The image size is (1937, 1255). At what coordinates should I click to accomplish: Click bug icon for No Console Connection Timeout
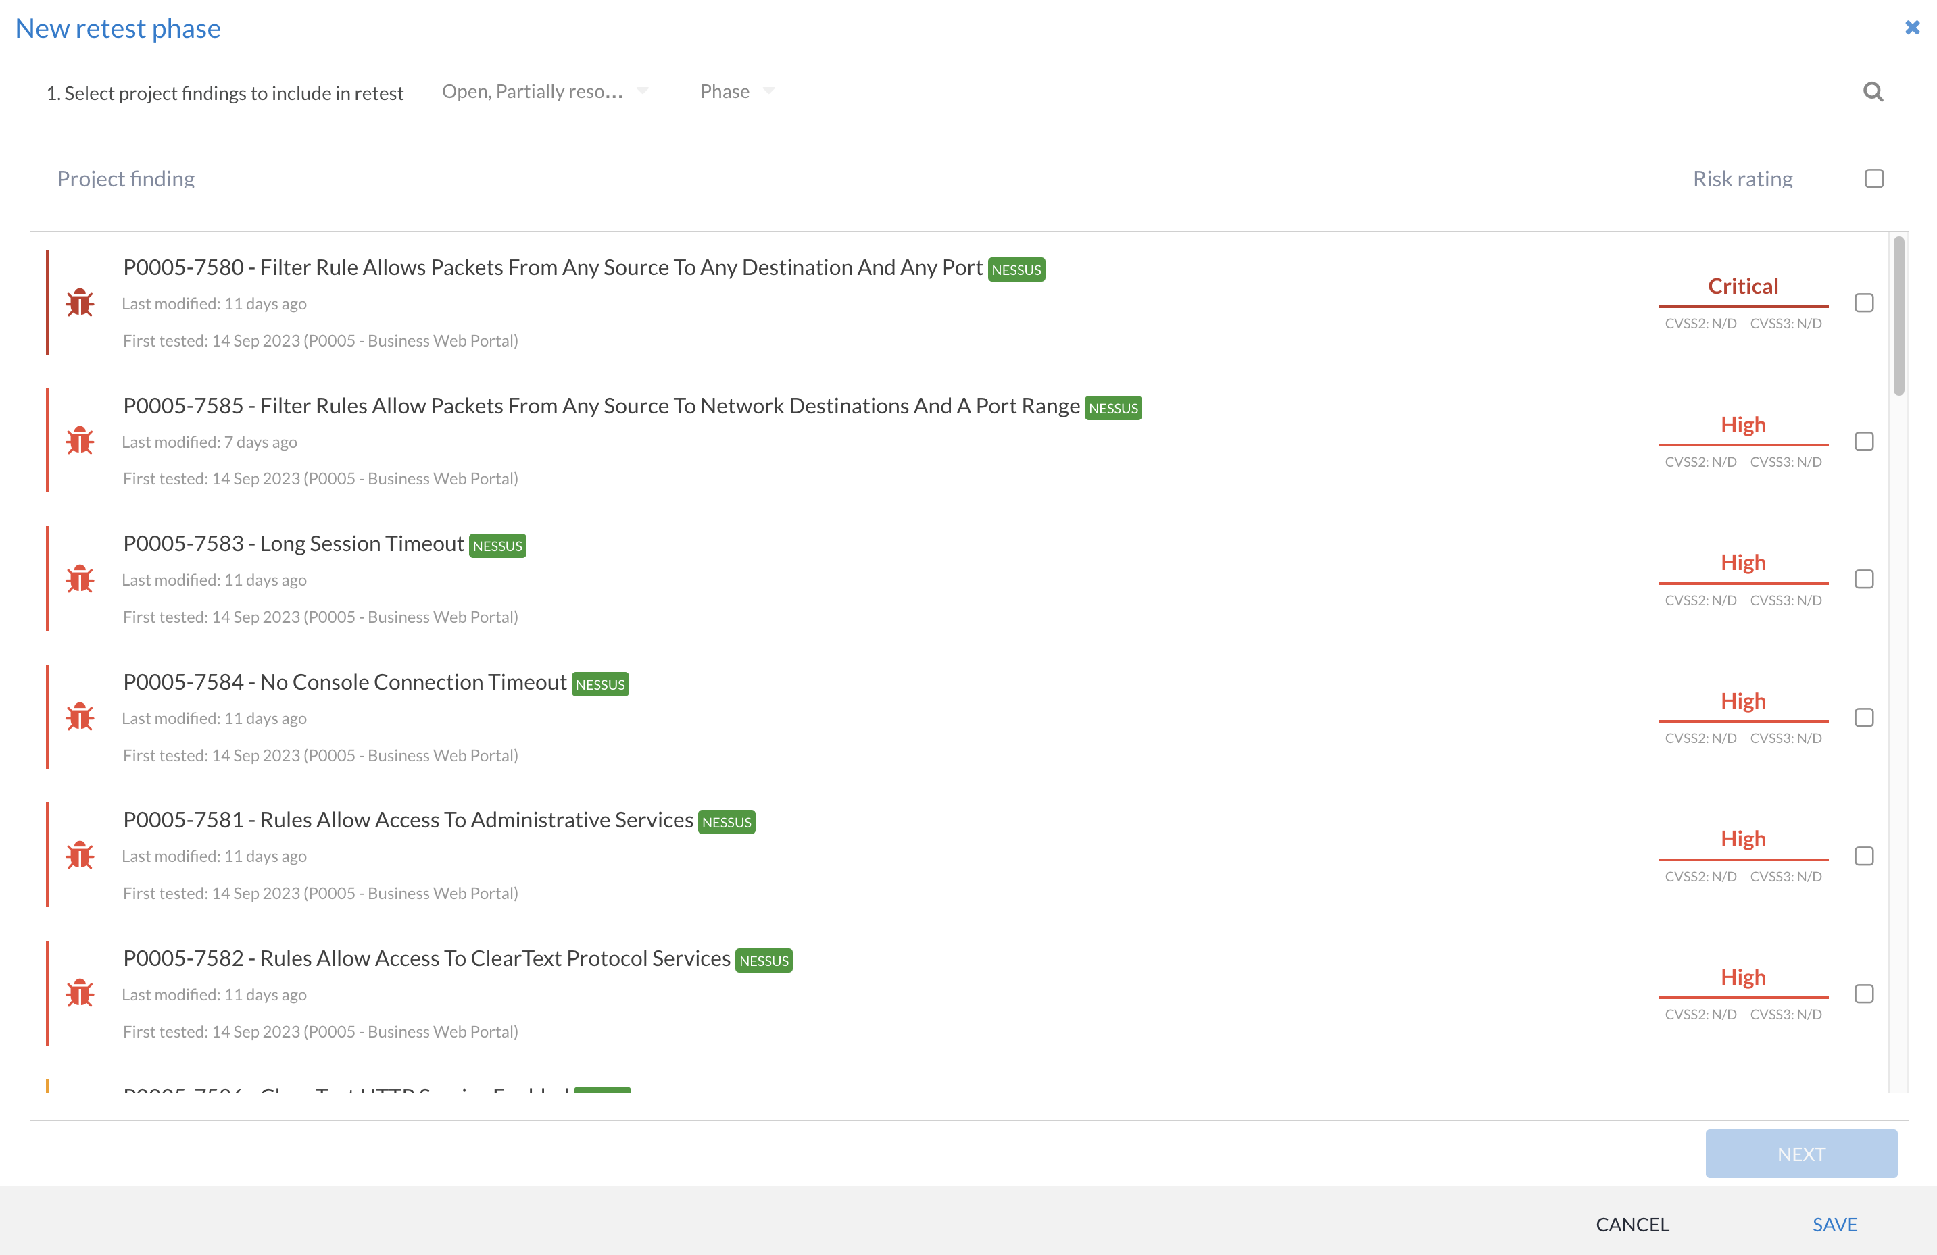point(80,717)
